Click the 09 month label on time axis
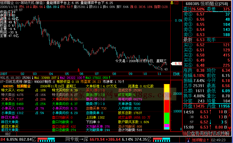This screenshot has width=233, height=143. coord(130,74)
